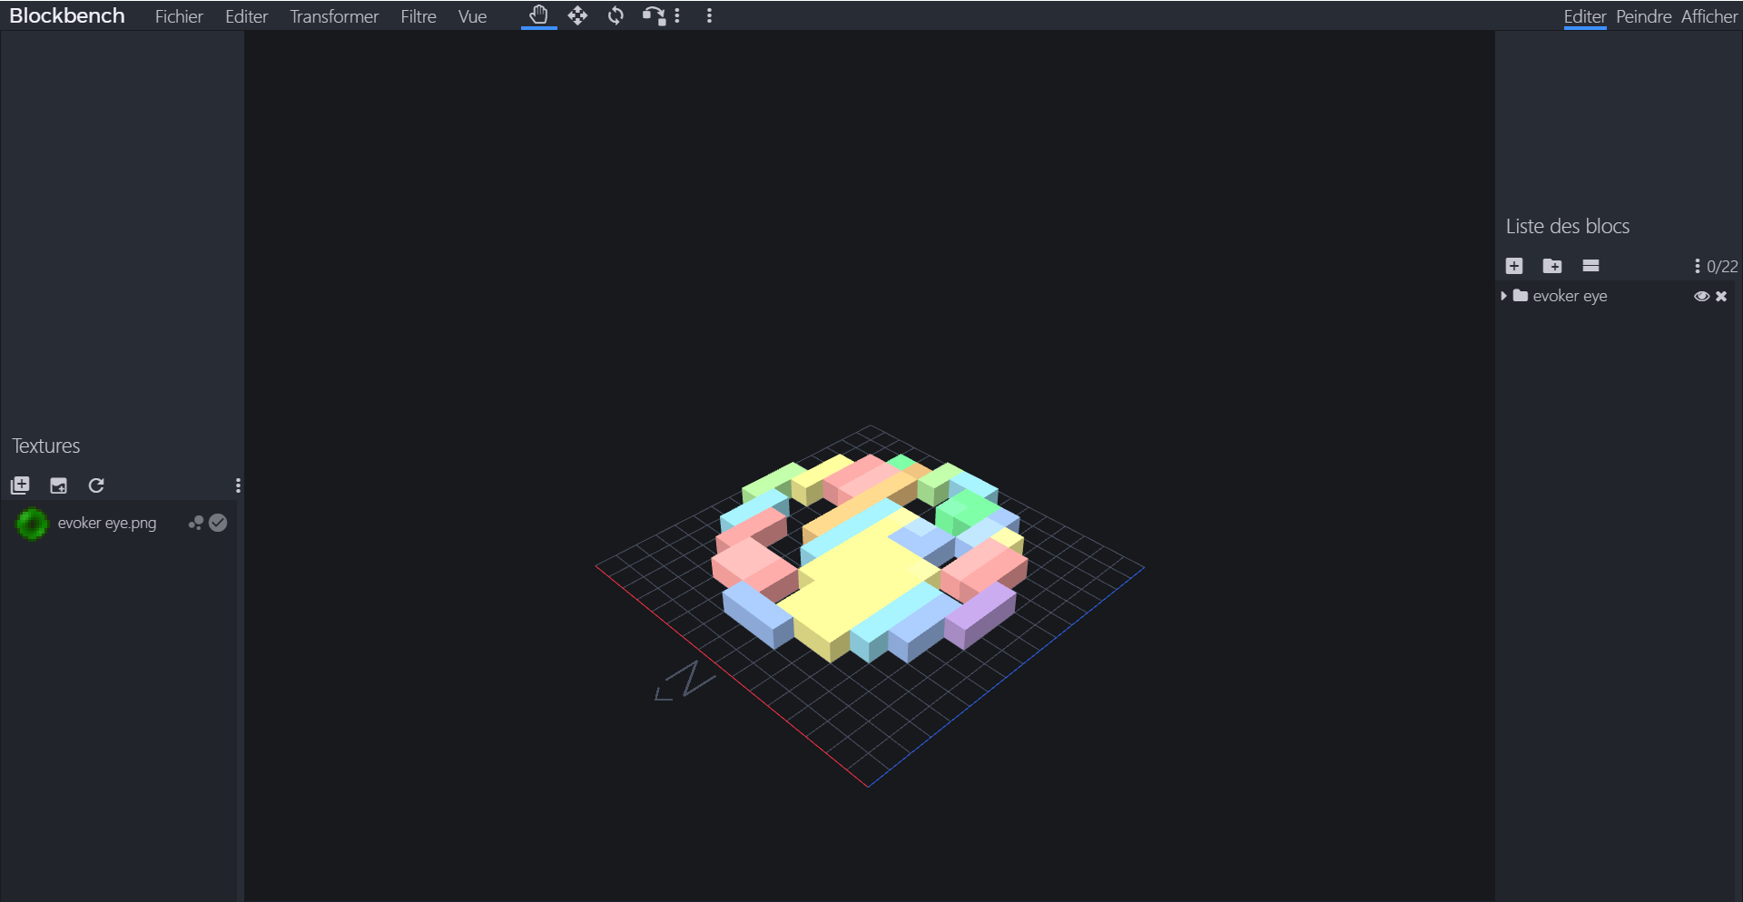Image resolution: width=1743 pixels, height=902 pixels.
Task: Toggle outliner options bars icon
Action: (1590, 266)
